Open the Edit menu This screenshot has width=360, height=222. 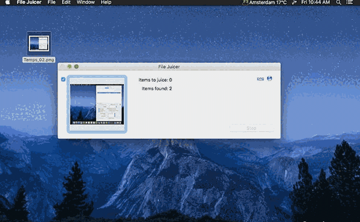(66, 2)
